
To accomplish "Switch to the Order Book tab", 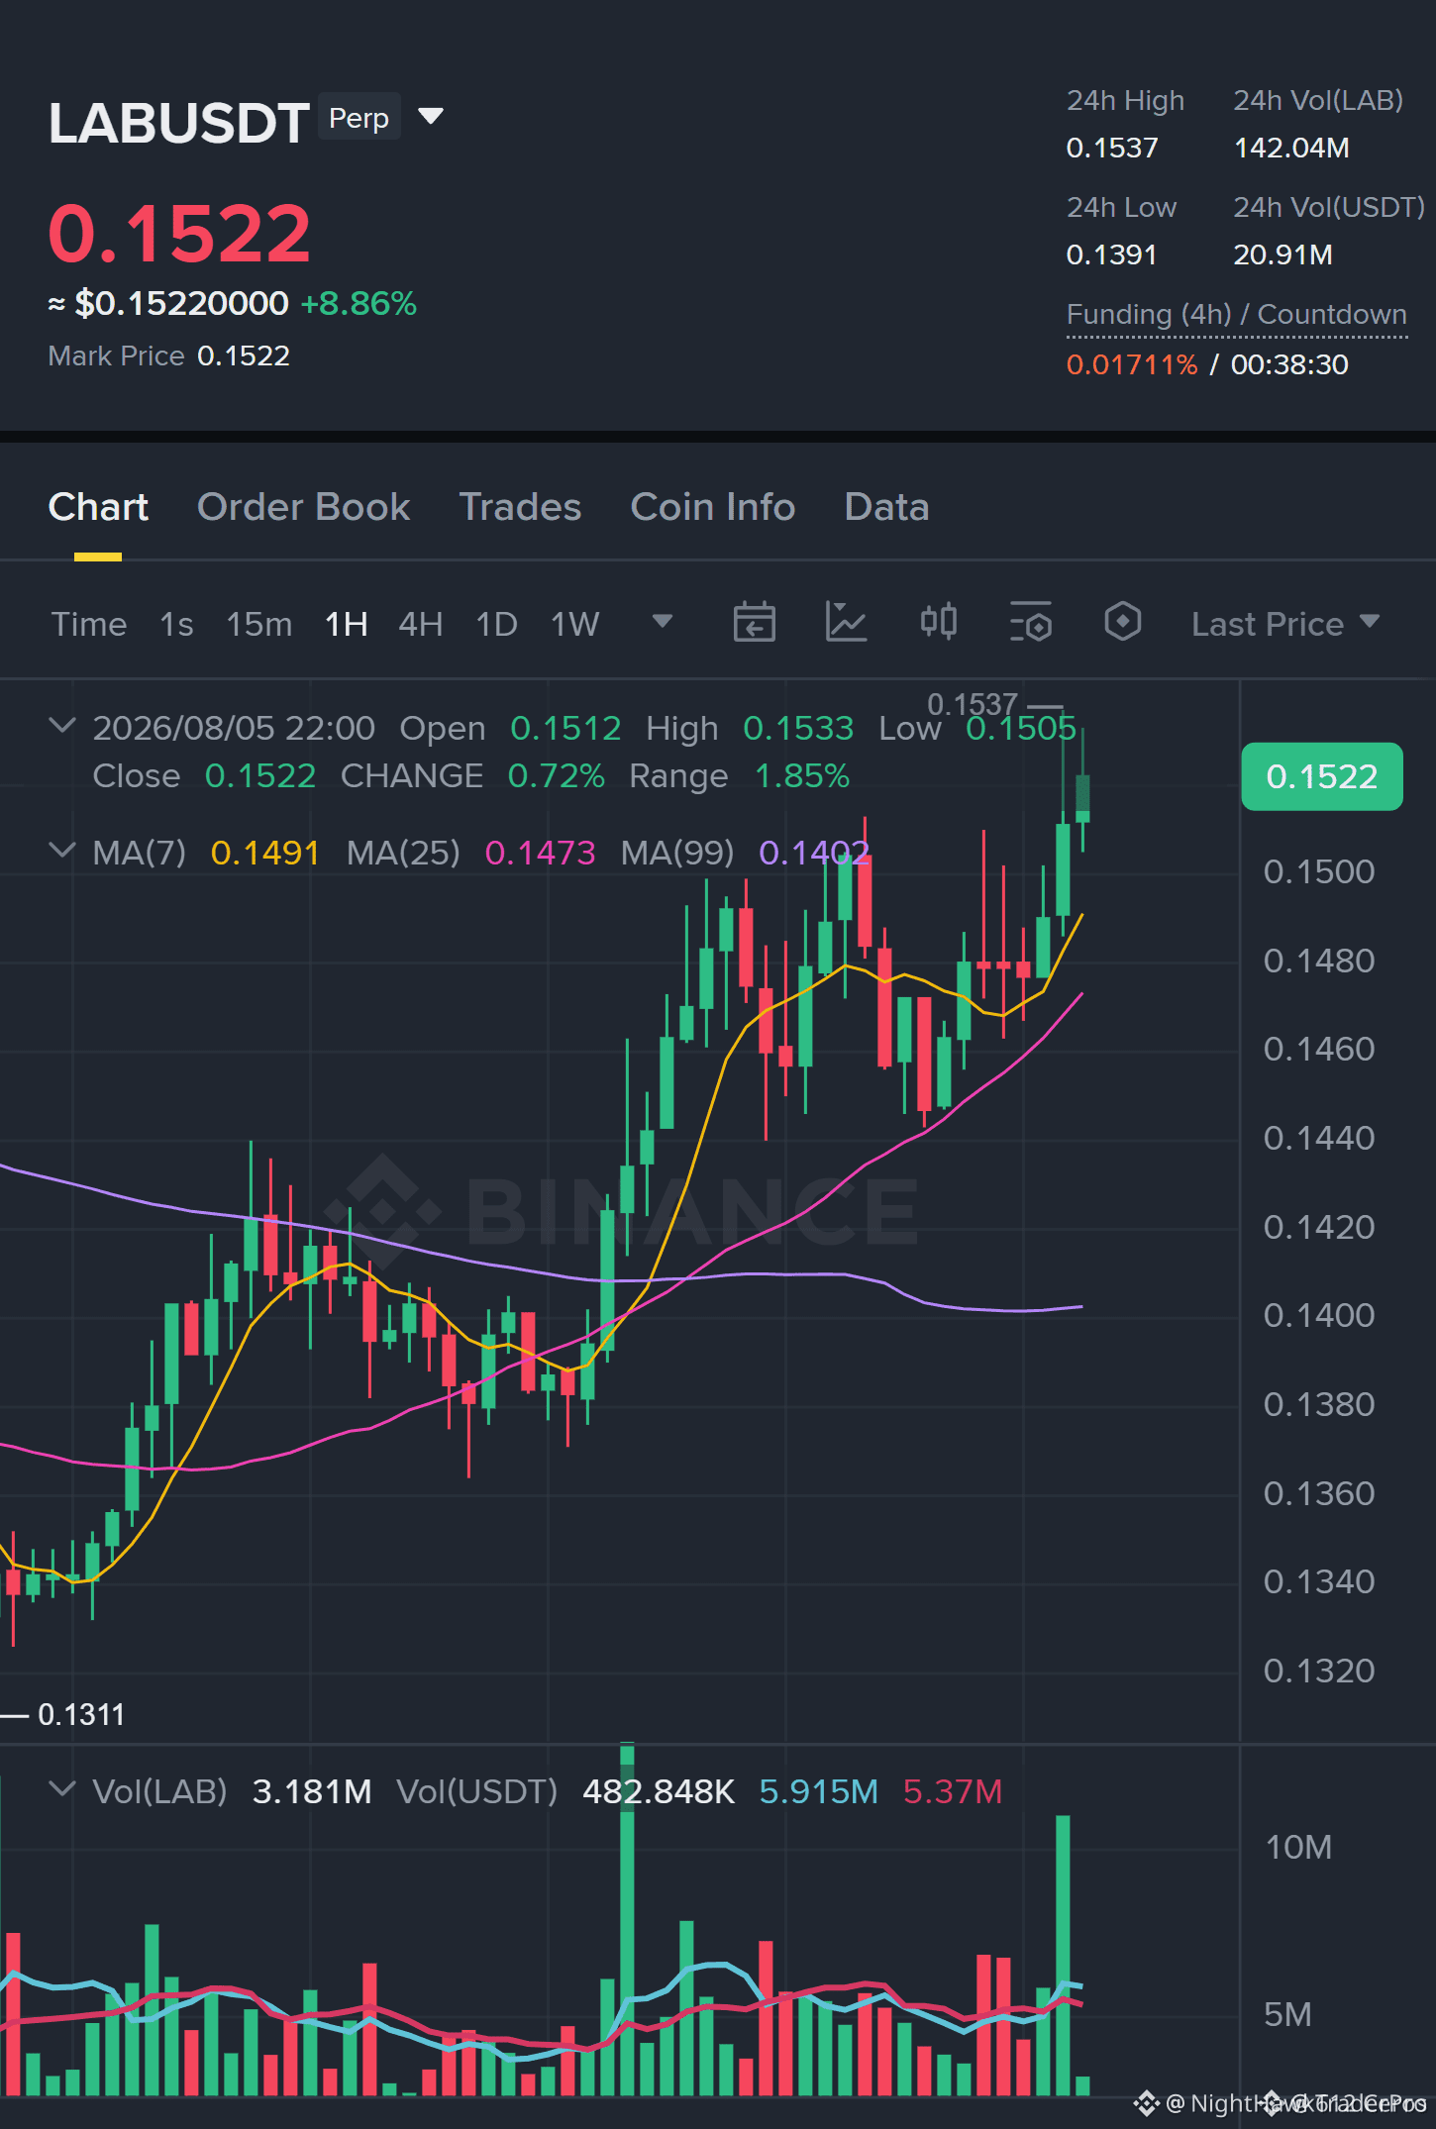I will click(x=303, y=507).
